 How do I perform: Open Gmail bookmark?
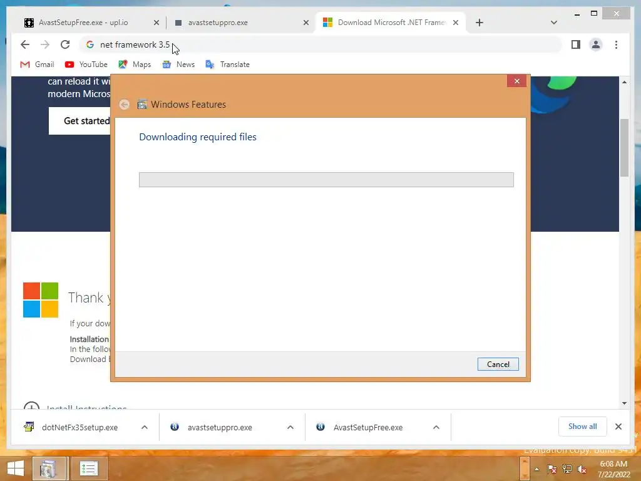tap(37, 65)
